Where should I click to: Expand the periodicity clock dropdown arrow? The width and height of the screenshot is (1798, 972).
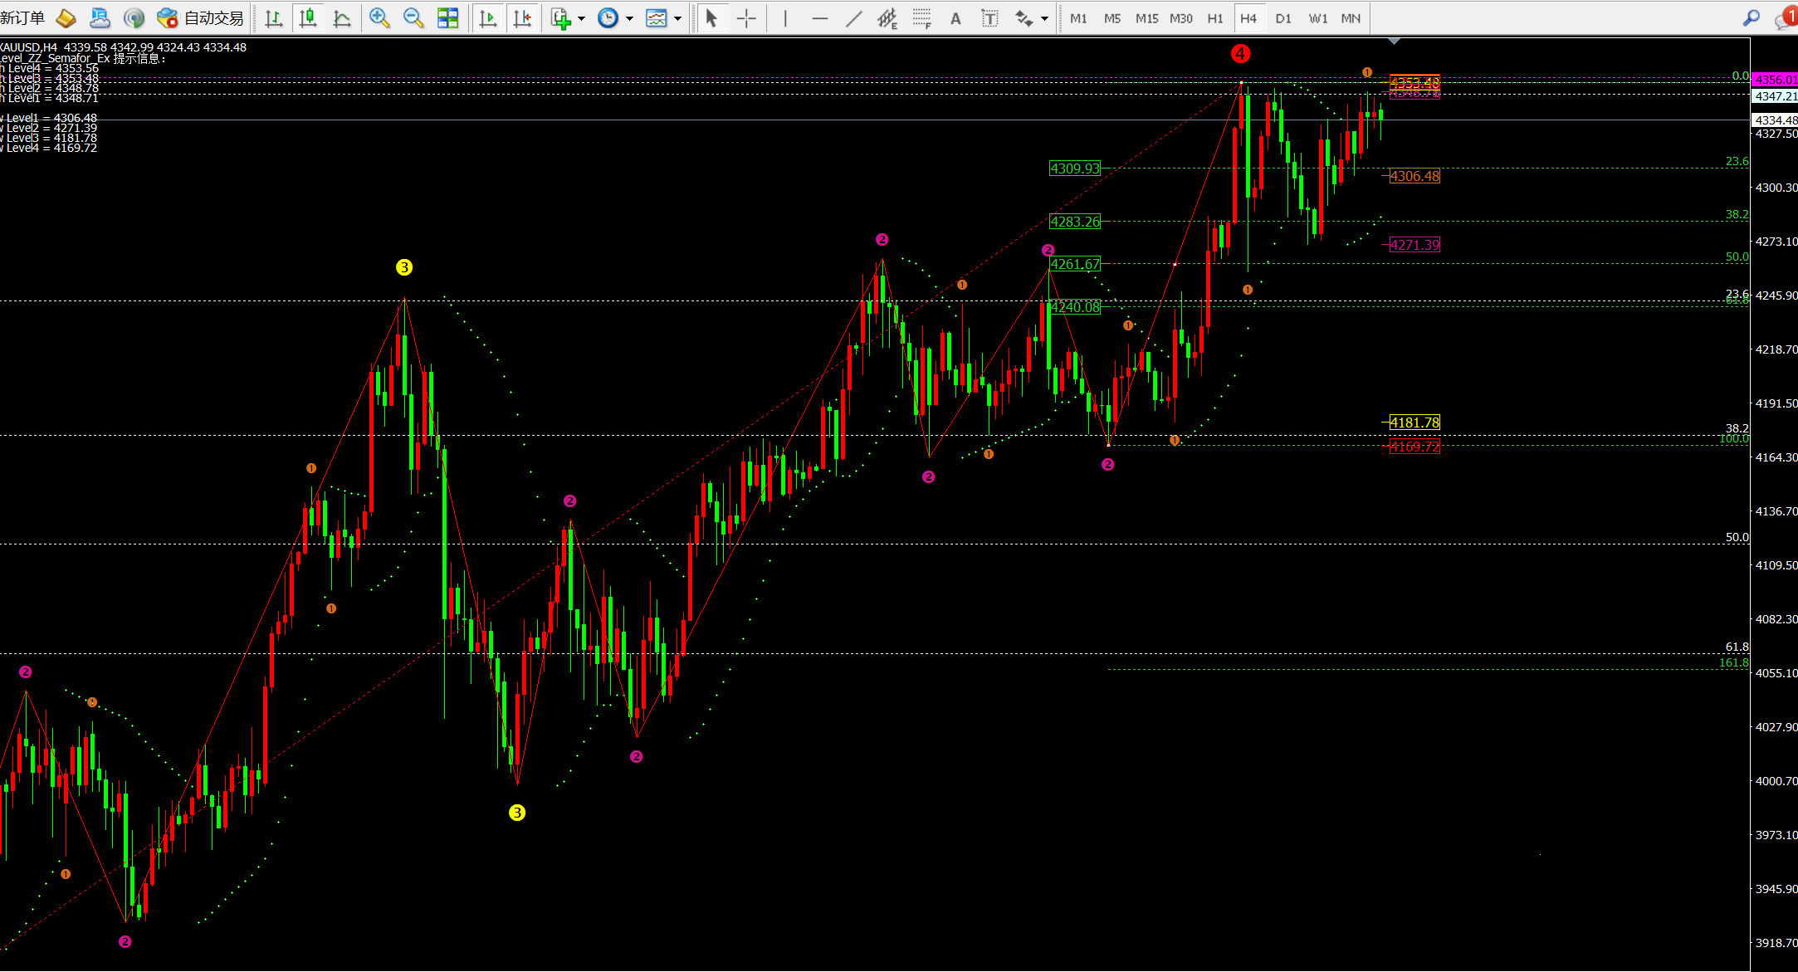point(629,18)
